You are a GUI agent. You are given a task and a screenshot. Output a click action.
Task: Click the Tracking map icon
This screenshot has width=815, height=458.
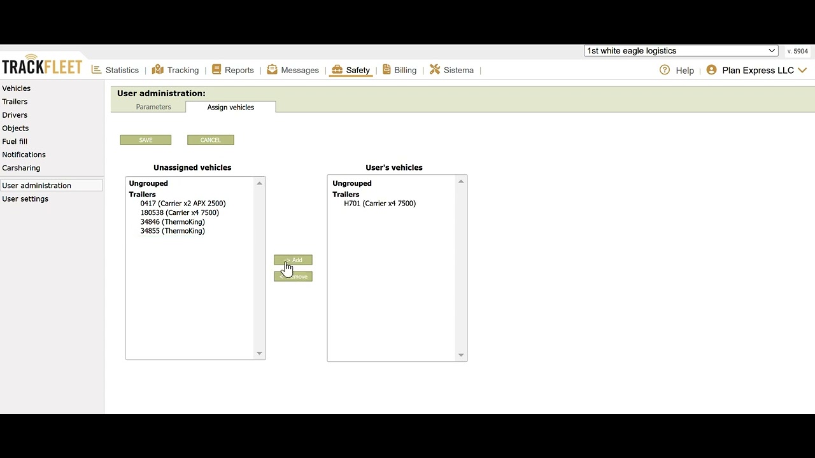158,69
